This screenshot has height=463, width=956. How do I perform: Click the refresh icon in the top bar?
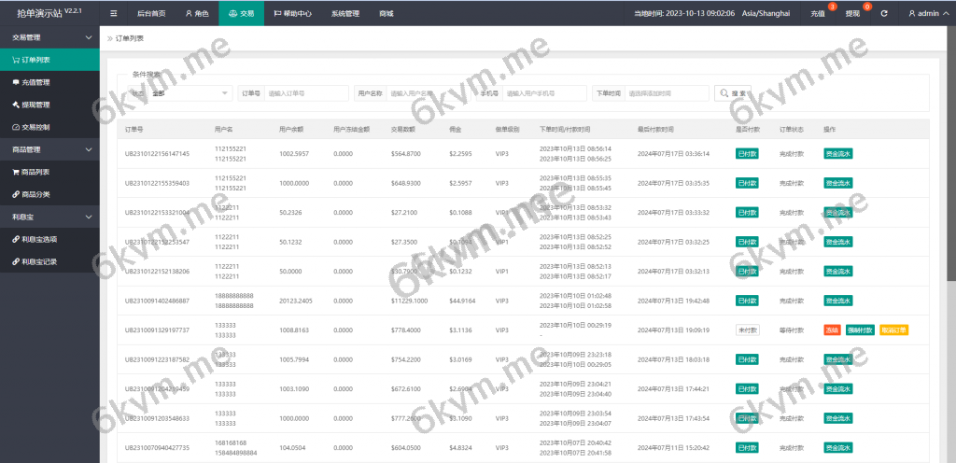[x=884, y=13]
